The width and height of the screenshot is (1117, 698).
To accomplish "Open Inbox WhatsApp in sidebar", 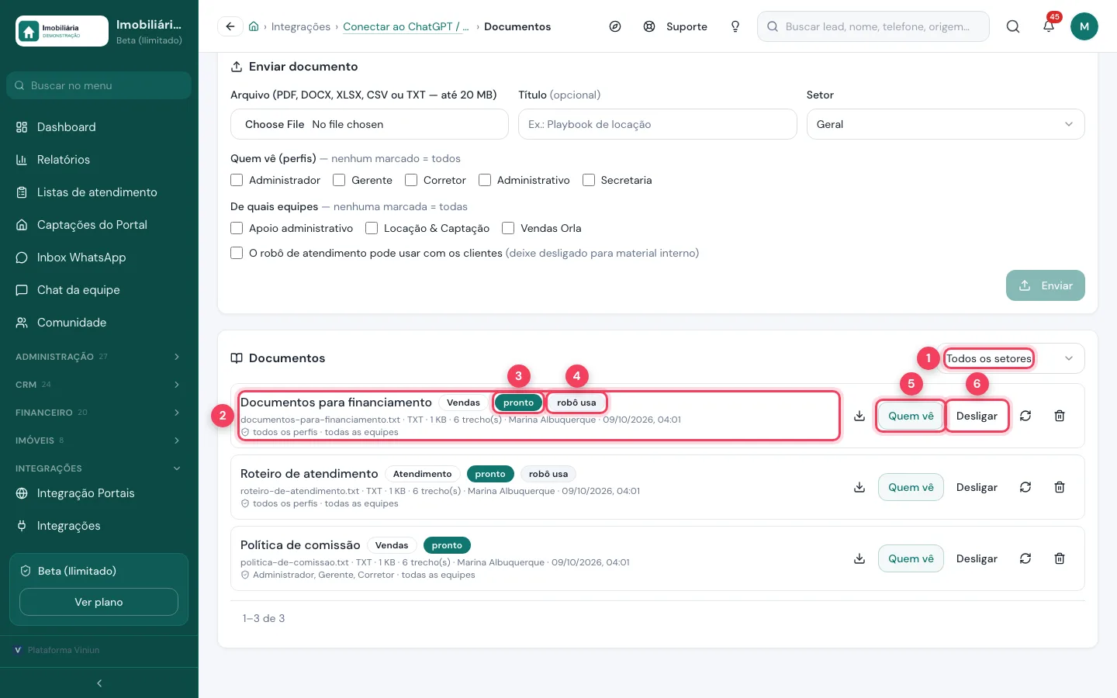I will click(99, 257).
